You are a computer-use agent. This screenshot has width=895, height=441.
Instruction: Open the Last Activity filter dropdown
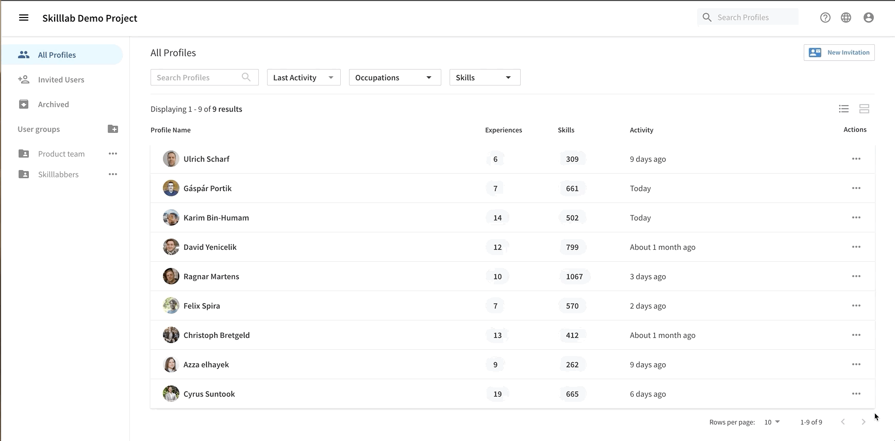pyautogui.click(x=304, y=77)
